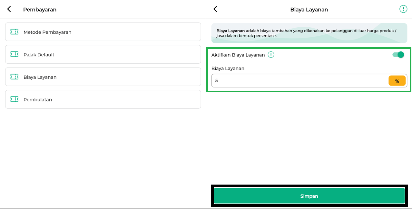The image size is (412, 209).
Task: Select Biaya Layanan in the Pembayaran list
Action: (x=103, y=77)
